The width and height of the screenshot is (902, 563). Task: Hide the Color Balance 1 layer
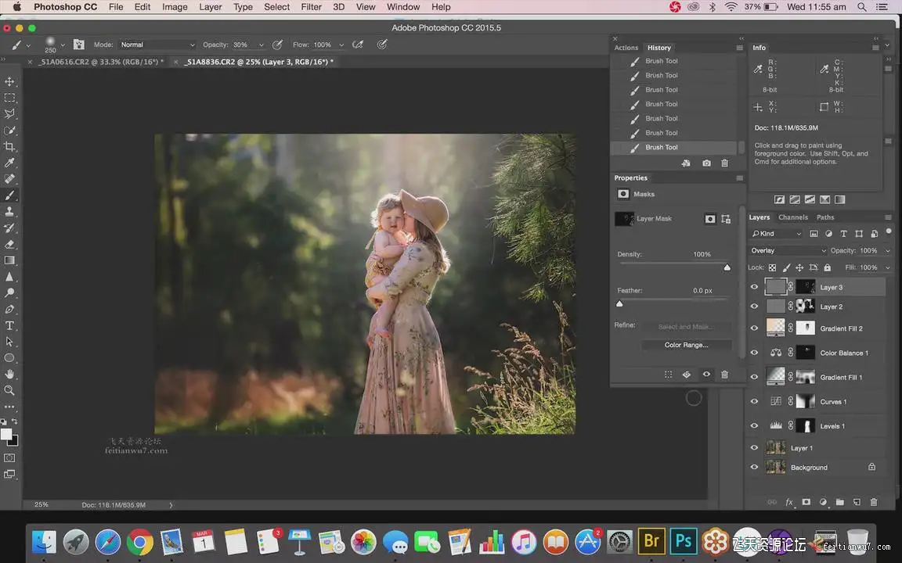pyautogui.click(x=754, y=353)
